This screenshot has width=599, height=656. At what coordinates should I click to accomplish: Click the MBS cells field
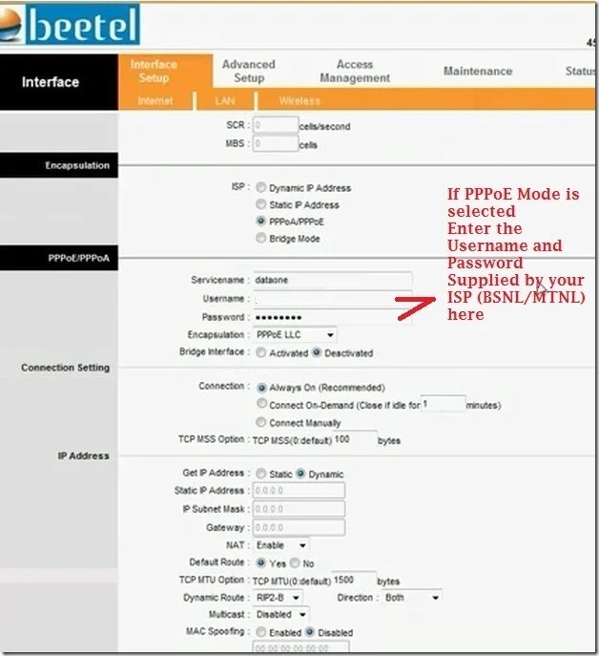[x=276, y=143]
